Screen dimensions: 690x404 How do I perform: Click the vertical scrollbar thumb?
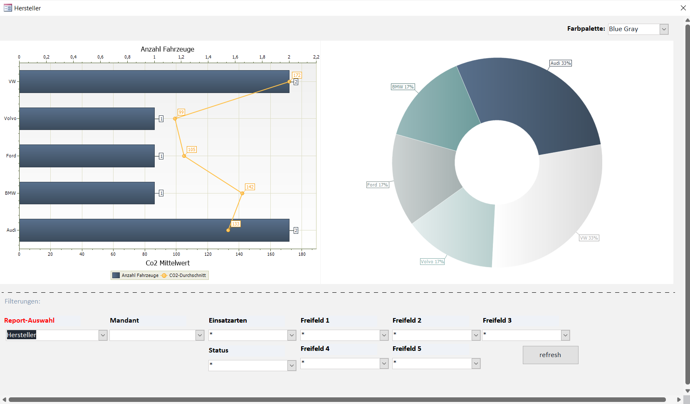[x=688, y=205]
